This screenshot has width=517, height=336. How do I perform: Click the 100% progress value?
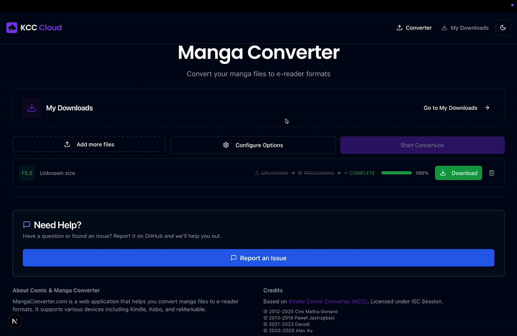[x=422, y=173]
